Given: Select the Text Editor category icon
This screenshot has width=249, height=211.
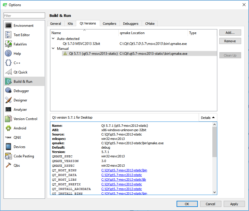Looking at the screenshot, I should [x=8, y=35].
